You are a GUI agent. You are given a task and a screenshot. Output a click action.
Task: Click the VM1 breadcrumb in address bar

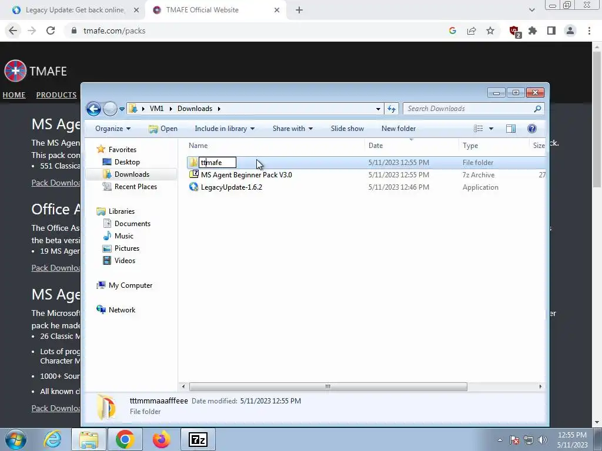tap(156, 109)
